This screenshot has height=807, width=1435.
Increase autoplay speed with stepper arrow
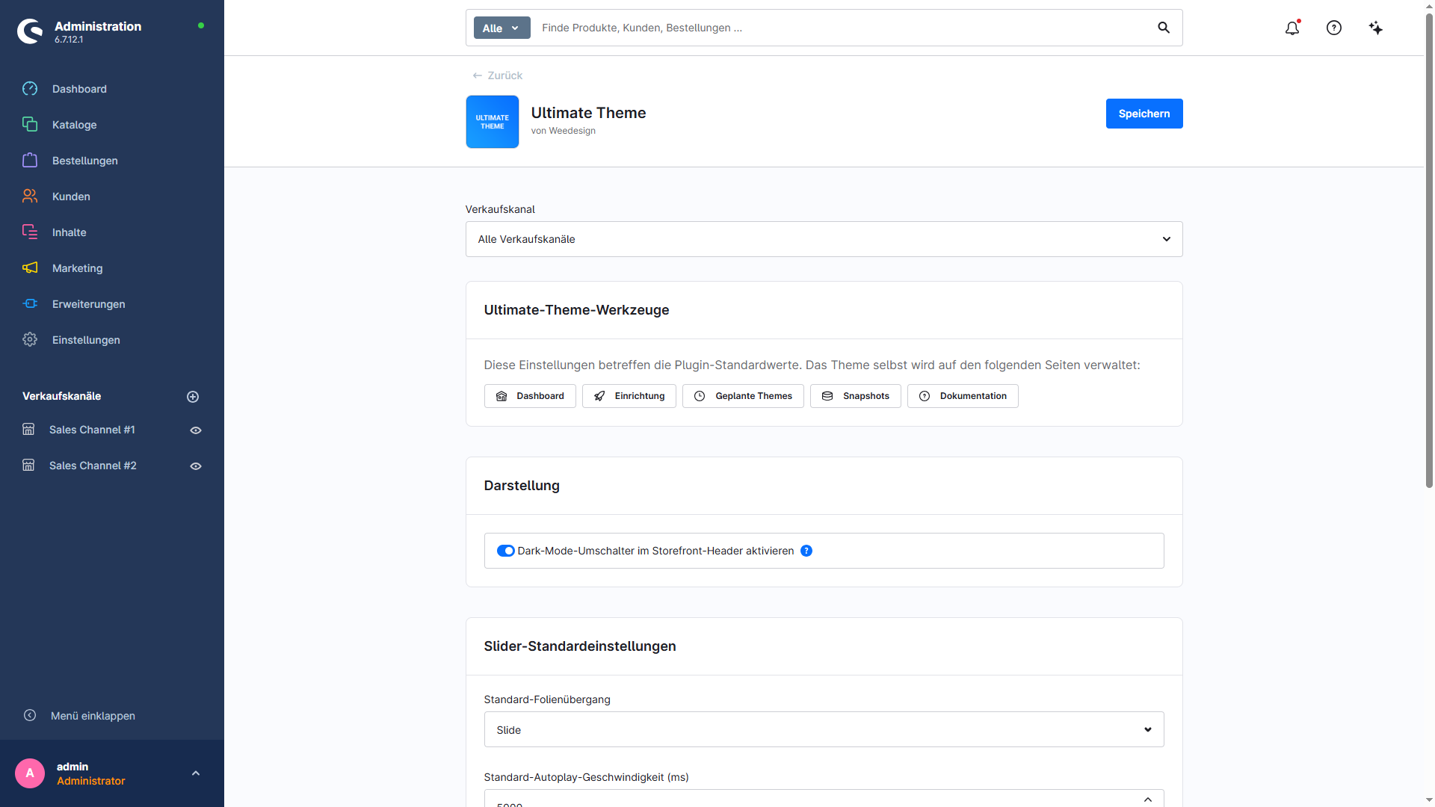coord(1148,799)
